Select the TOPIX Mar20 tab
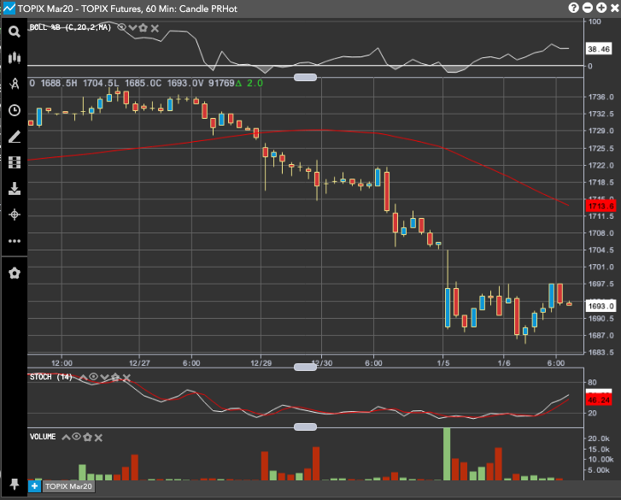This screenshot has height=500, width=621. point(68,486)
